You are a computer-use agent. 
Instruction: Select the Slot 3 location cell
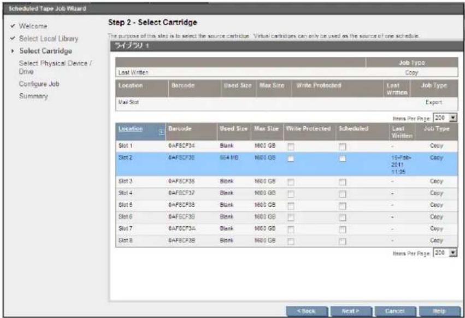126,181
